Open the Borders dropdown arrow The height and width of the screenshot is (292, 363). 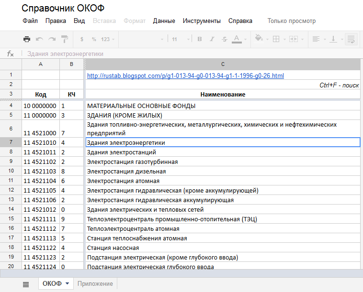[284, 40]
